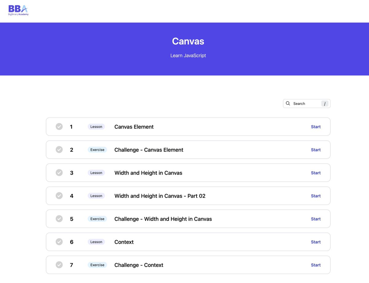Start the Context lesson

[316, 242]
